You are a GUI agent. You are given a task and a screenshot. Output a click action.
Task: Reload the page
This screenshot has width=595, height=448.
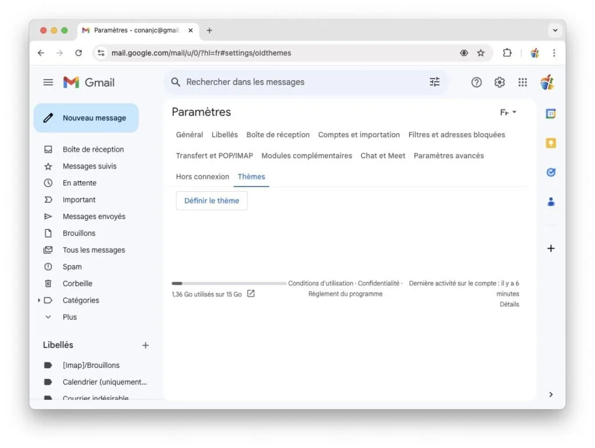tap(78, 53)
